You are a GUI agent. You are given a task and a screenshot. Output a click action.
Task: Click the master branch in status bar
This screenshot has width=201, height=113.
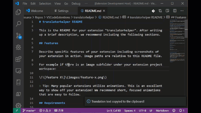pos(29,110)
